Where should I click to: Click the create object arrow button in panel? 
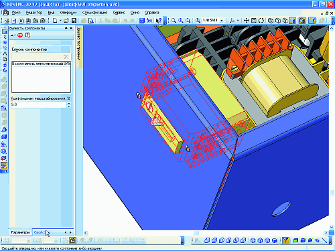(x=13, y=35)
